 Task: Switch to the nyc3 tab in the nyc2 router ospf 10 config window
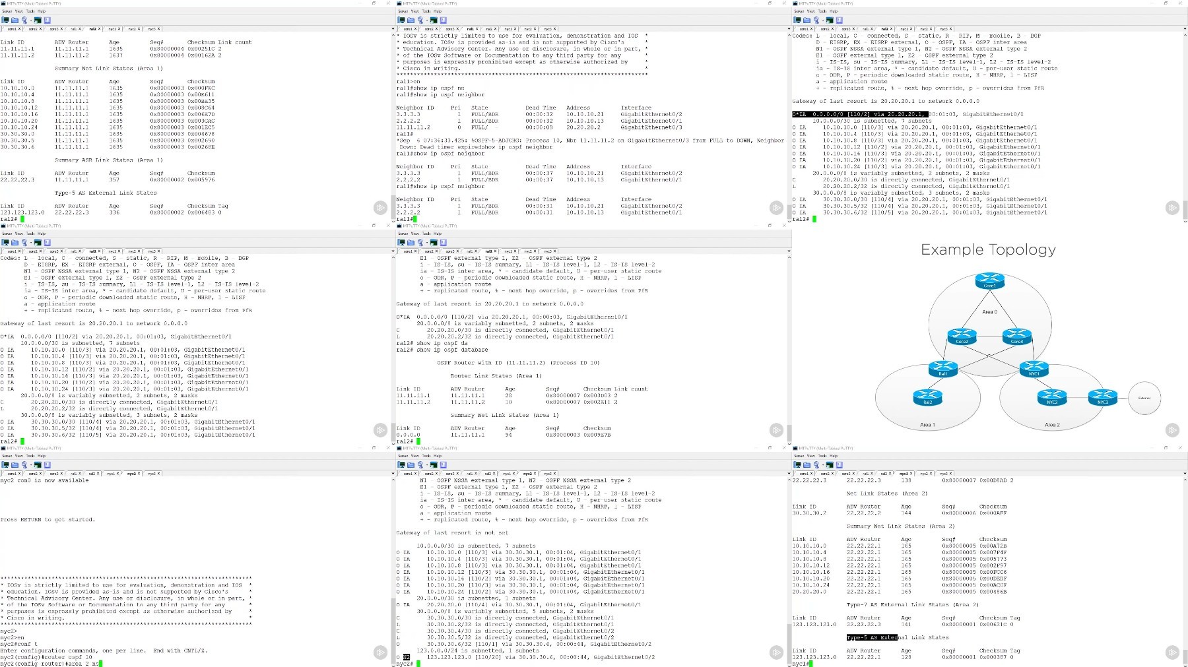(x=151, y=474)
